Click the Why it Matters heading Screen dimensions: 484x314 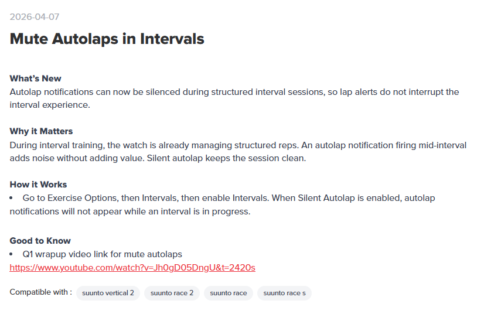pyautogui.click(x=41, y=131)
